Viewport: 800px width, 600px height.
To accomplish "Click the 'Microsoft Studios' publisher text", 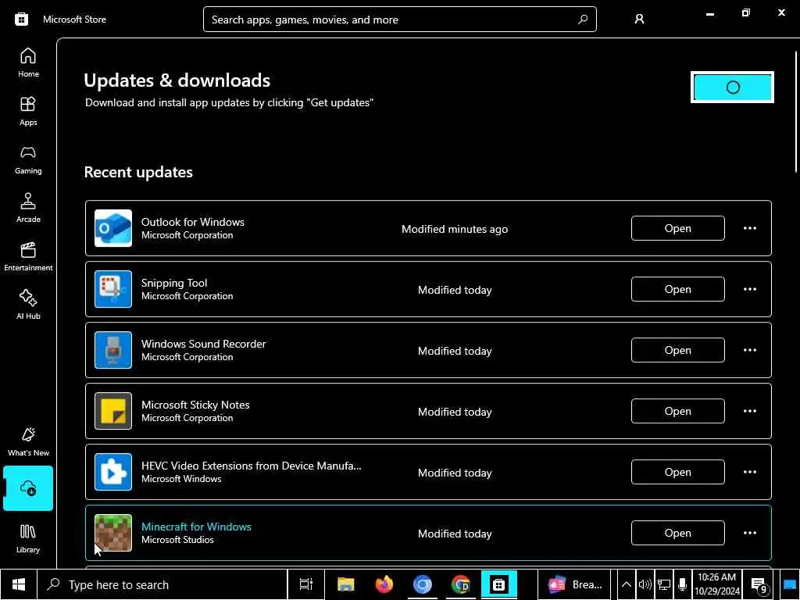I will click(177, 540).
